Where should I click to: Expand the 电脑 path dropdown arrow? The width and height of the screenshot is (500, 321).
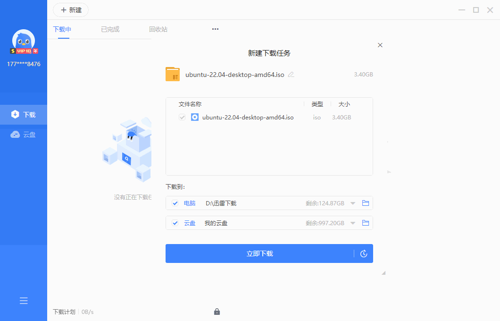tap(353, 203)
